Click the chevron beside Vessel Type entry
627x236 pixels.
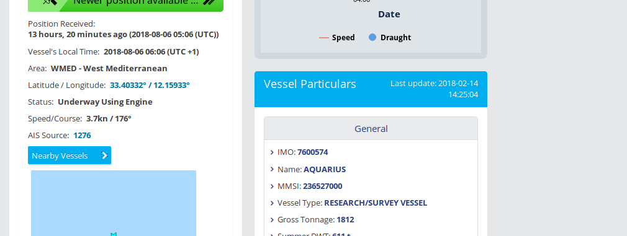click(272, 203)
